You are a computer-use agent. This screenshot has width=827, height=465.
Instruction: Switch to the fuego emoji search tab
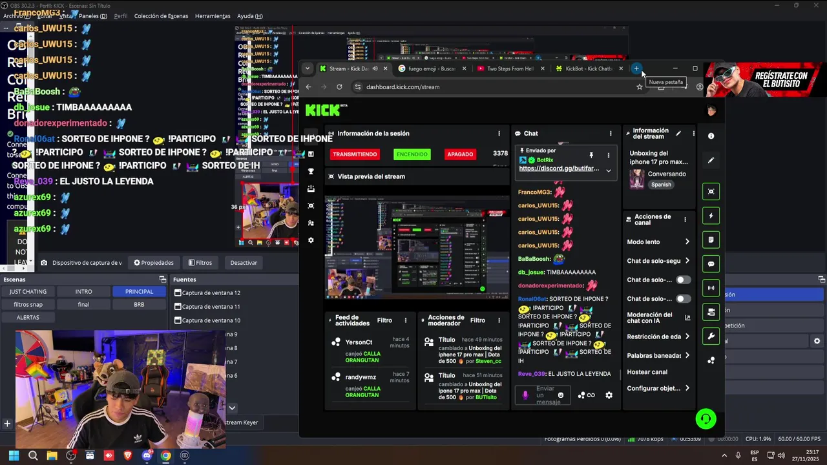(432, 68)
